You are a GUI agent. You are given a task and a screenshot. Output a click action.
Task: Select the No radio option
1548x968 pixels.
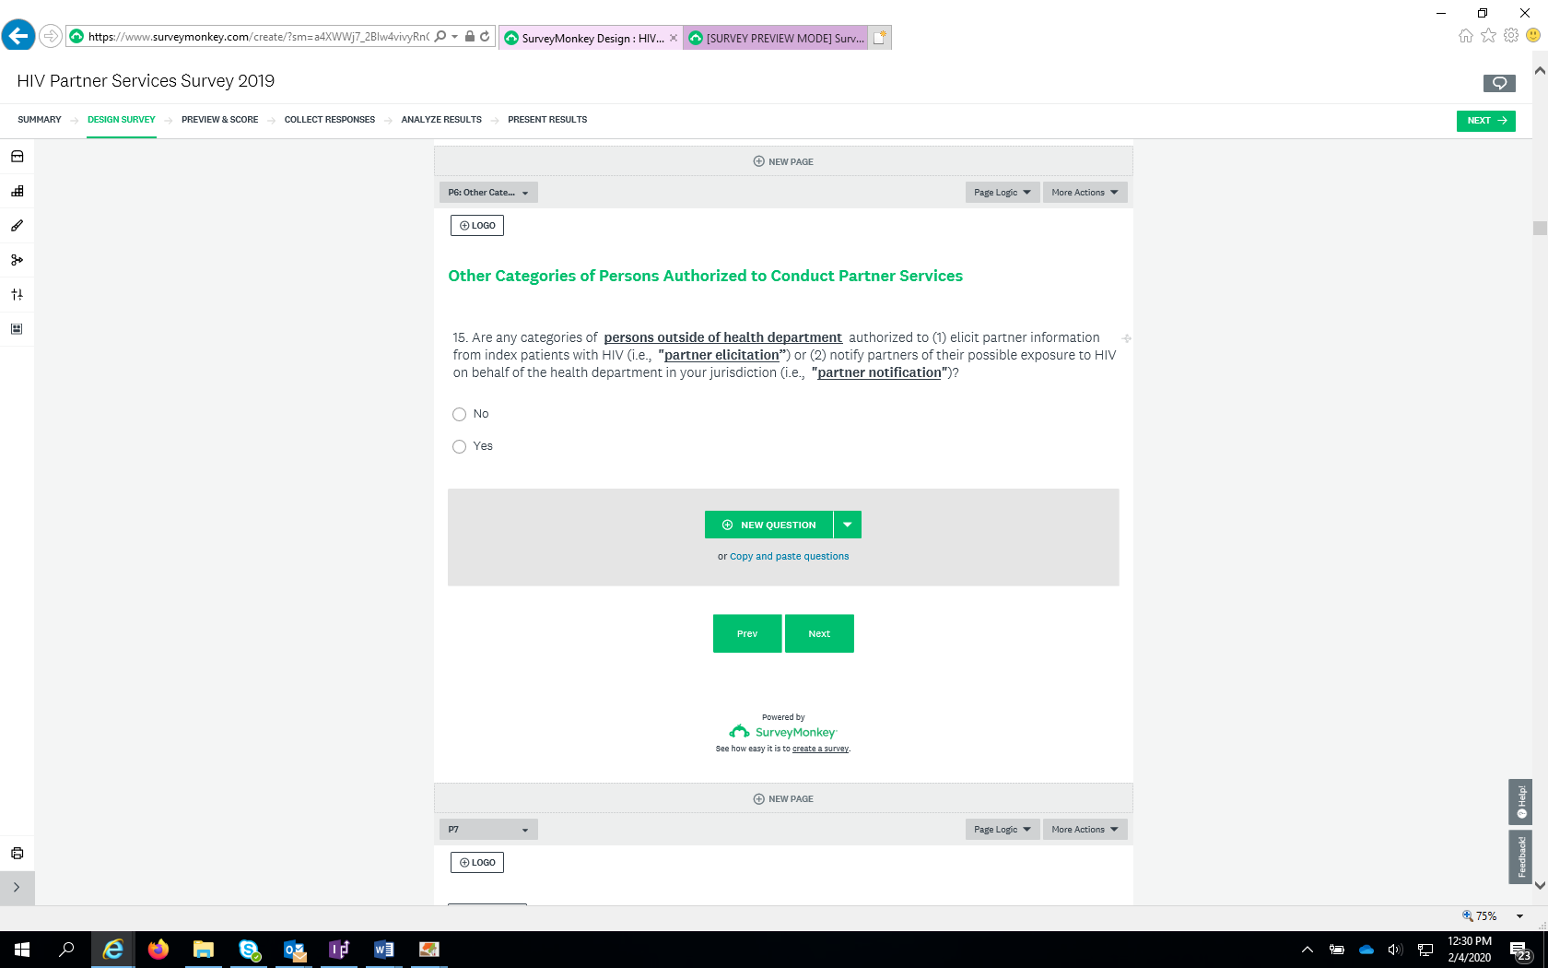[459, 414]
